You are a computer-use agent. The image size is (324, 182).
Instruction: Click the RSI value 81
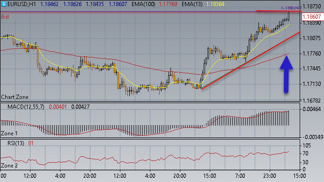(x=31, y=143)
